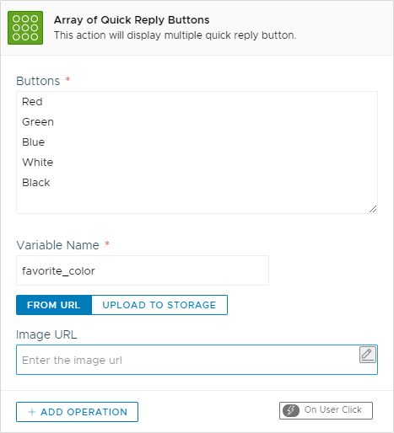
Task: Click the Array of Quick Reply Buttons title
Action: pos(132,20)
